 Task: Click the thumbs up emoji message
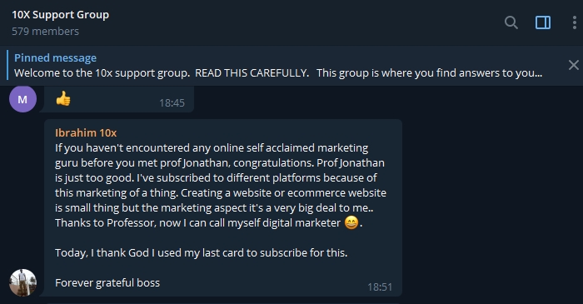63,98
